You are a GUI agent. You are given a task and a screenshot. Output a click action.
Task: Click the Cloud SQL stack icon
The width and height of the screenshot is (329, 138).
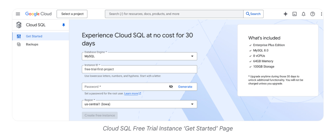point(19,25)
